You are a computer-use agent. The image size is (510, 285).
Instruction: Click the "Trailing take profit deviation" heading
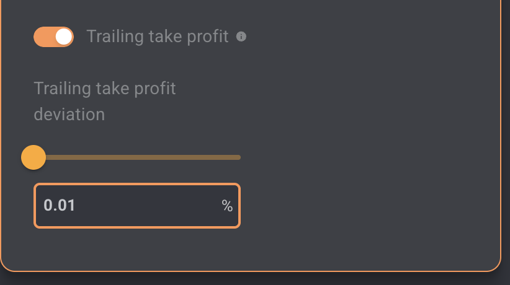105,102
